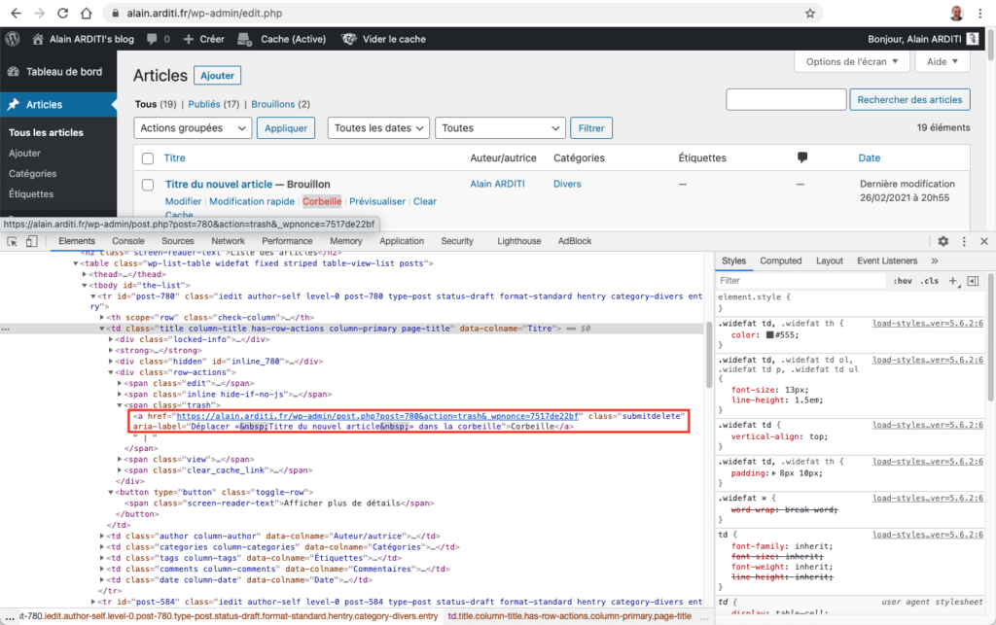Sort by the Date column header
Viewport: 996px width, 625px height.
[869, 158]
